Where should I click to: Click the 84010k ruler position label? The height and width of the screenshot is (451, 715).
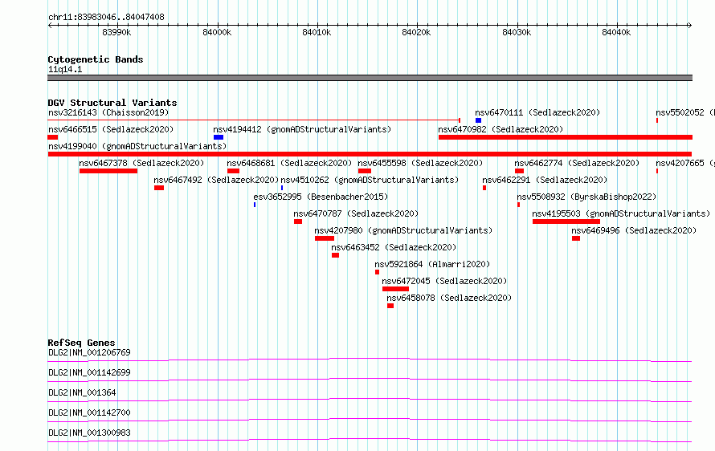pyautogui.click(x=317, y=32)
